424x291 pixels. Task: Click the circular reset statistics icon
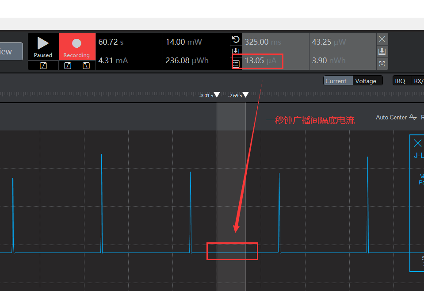[236, 39]
